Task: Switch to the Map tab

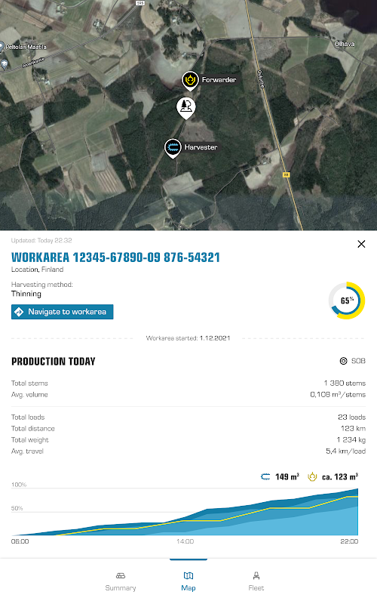Action: click(x=188, y=581)
